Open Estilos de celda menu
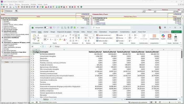 coord(102,41)
